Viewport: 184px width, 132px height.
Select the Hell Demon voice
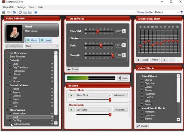pos(19,71)
